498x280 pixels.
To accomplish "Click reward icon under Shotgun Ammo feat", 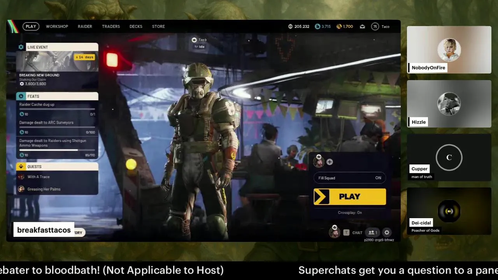I will 22,155.
